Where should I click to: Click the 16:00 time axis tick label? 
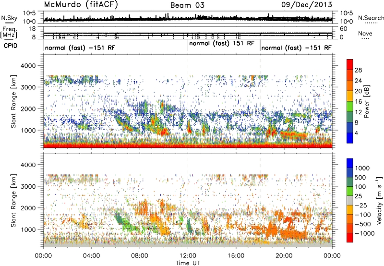[236, 256]
